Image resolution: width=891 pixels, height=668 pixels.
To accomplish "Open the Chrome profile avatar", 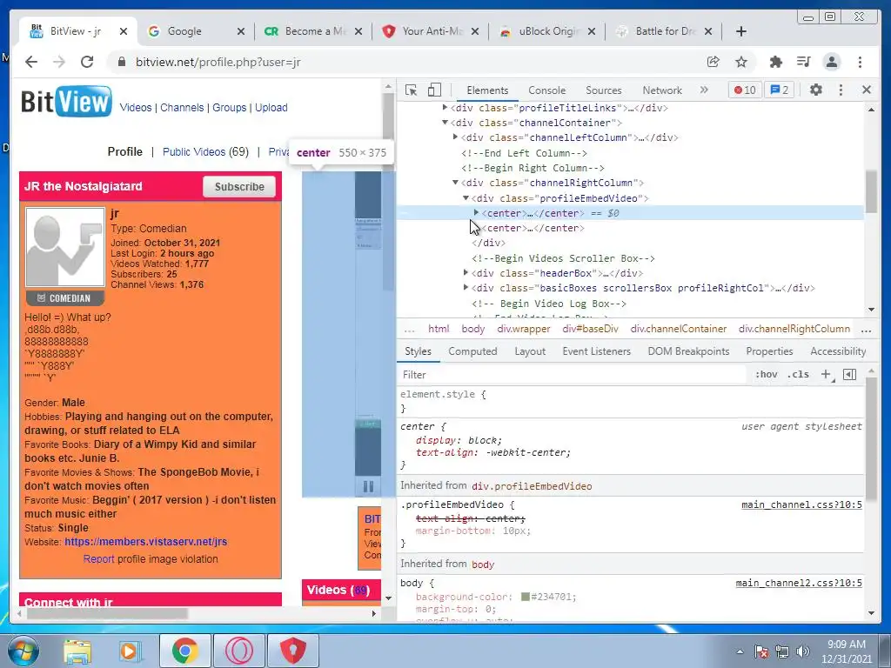I will [832, 62].
